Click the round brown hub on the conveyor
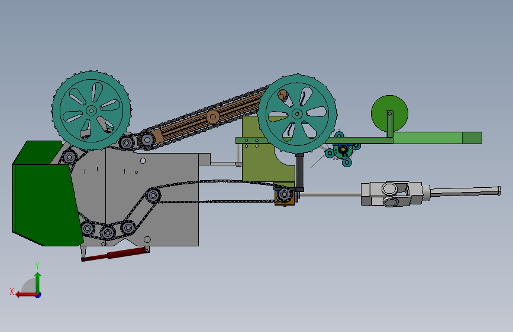513x332 pixels. (212, 116)
